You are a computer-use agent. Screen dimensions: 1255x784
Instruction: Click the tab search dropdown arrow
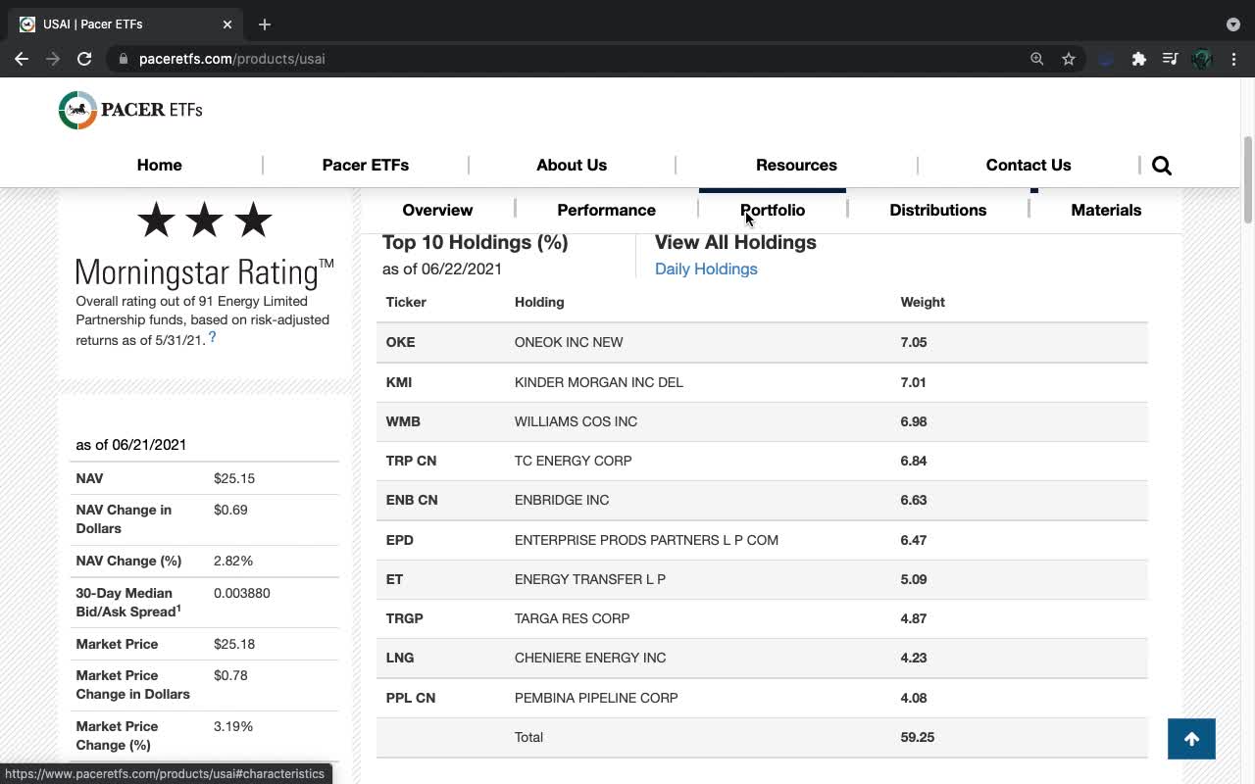tap(1233, 24)
